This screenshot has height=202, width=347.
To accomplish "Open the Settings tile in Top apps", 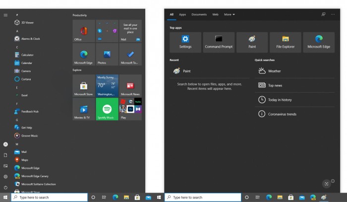I will click(185, 42).
